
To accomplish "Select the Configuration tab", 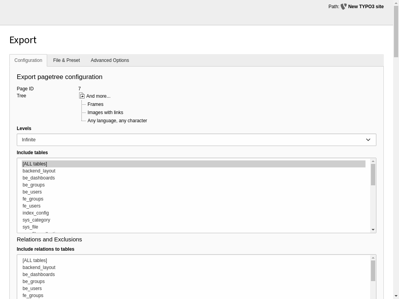I will click(x=28, y=60).
